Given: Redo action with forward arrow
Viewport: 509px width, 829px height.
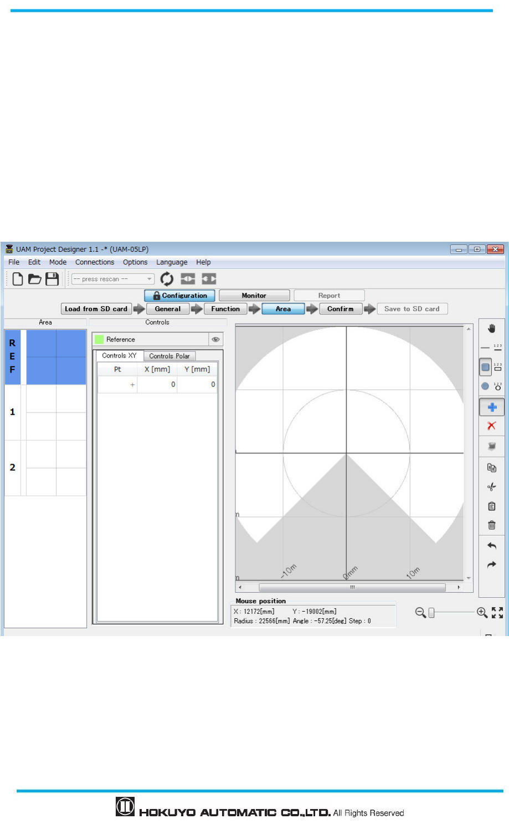Looking at the screenshot, I should (x=491, y=565).
